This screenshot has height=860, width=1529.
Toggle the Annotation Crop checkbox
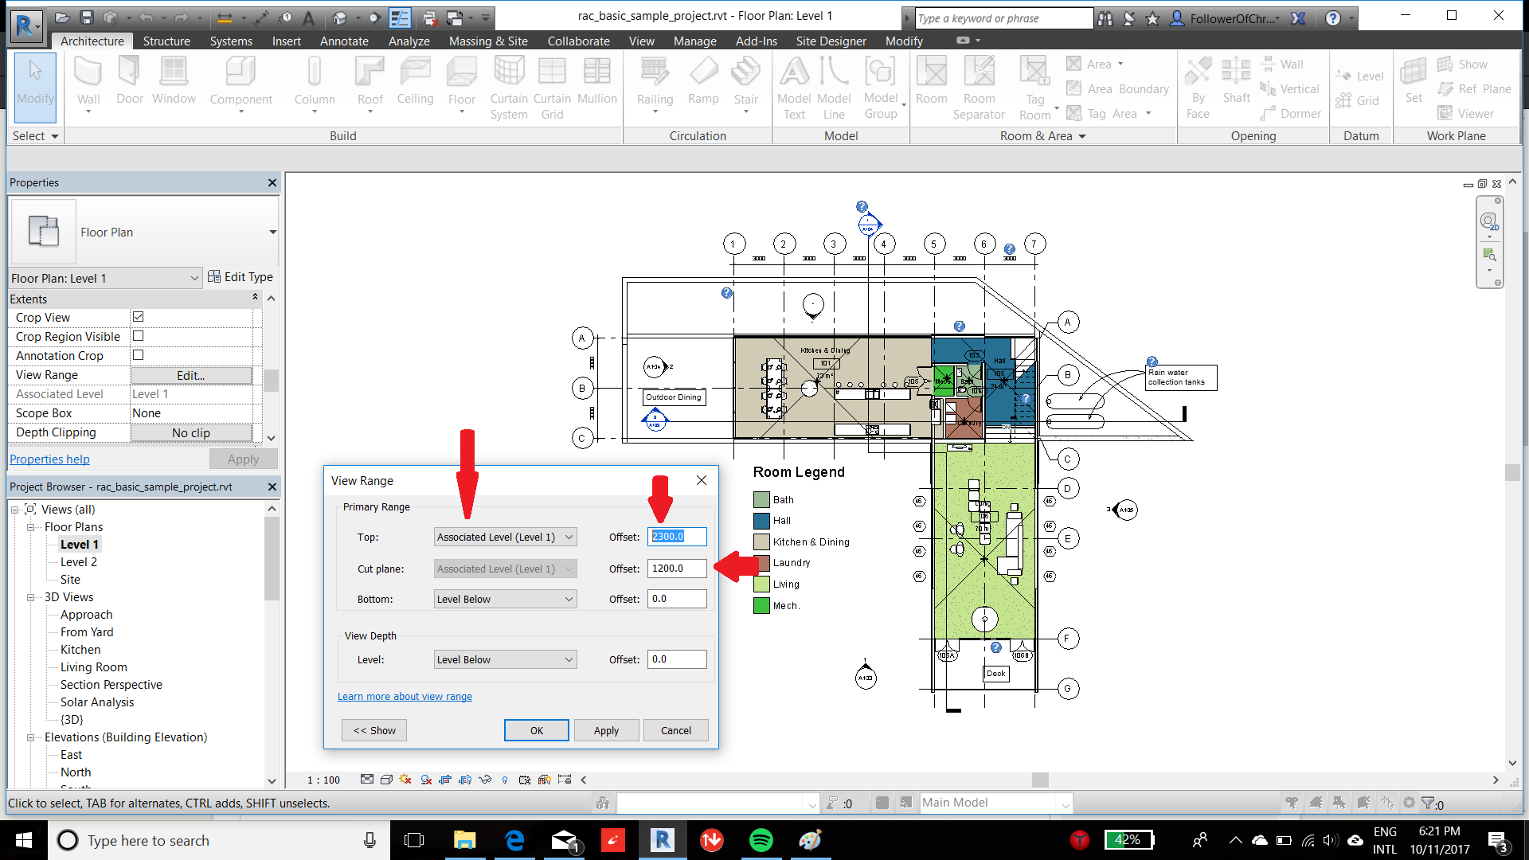pyautogui.click(x=138, y=355)
